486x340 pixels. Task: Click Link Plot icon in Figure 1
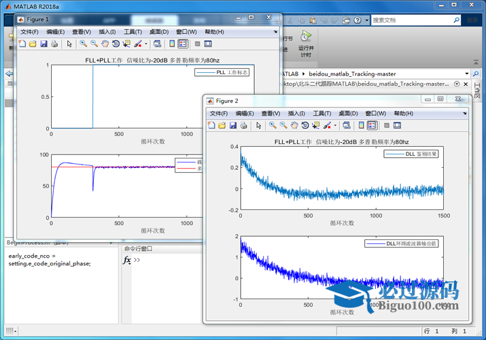pos(157,44)
